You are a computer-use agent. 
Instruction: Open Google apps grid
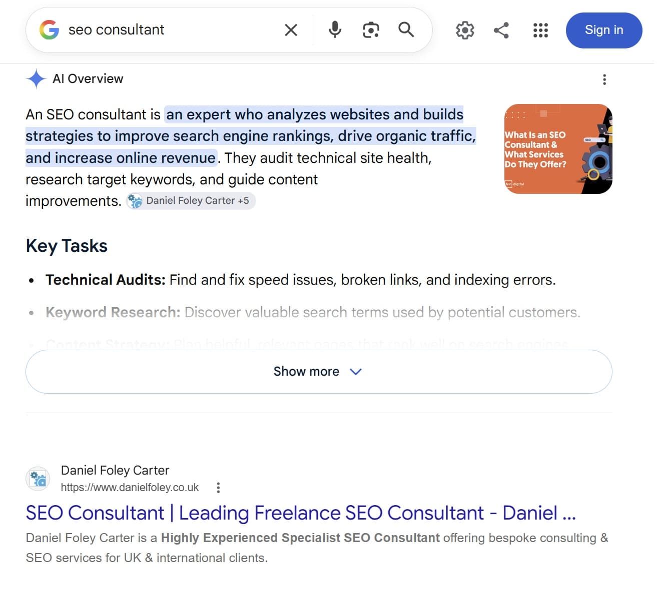[x=540, y=30]
